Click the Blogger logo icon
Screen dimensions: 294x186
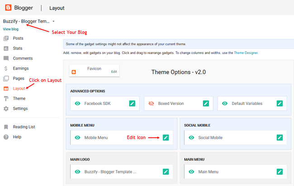pyautogui.click(x=8, y=8)
